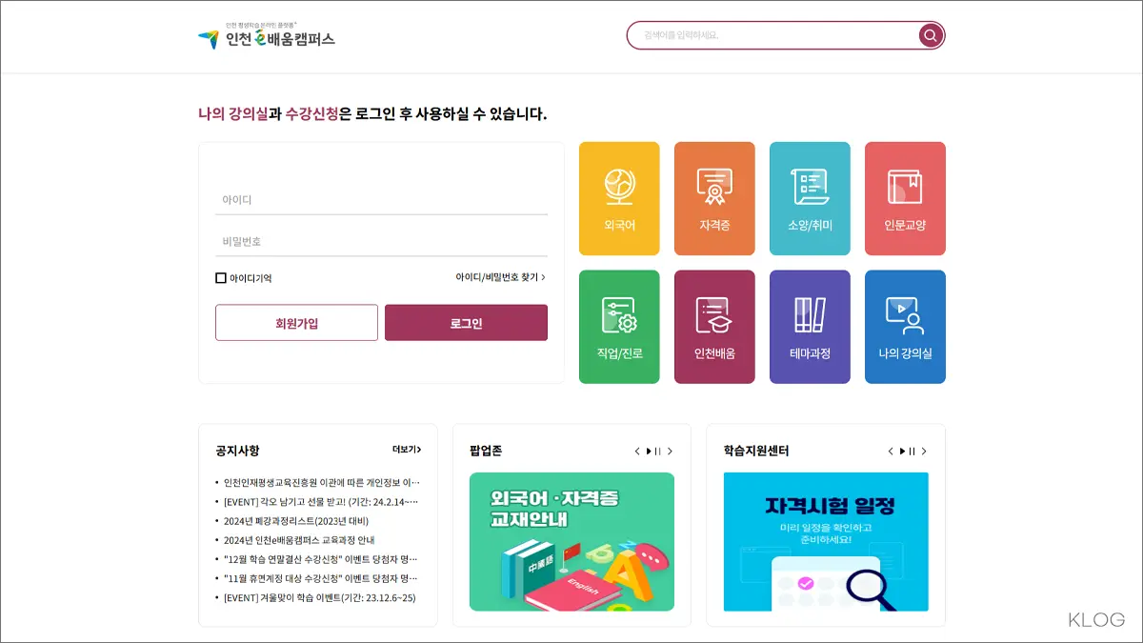Advance to next 팝업존 banner
1143x643 pixels.
669,451
